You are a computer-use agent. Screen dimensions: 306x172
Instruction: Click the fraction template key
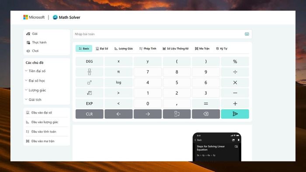(89, 72)
